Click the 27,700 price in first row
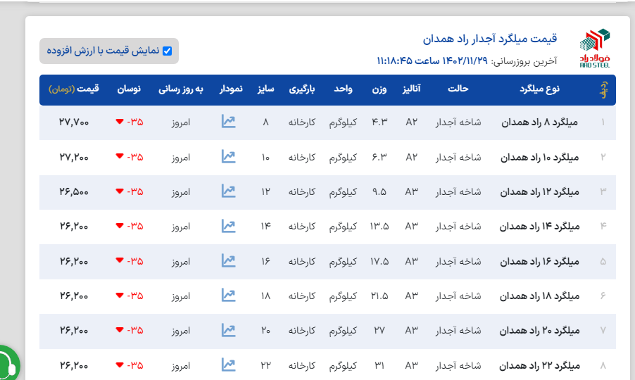The height and width of the screenshot is (380, 635). 74,122
